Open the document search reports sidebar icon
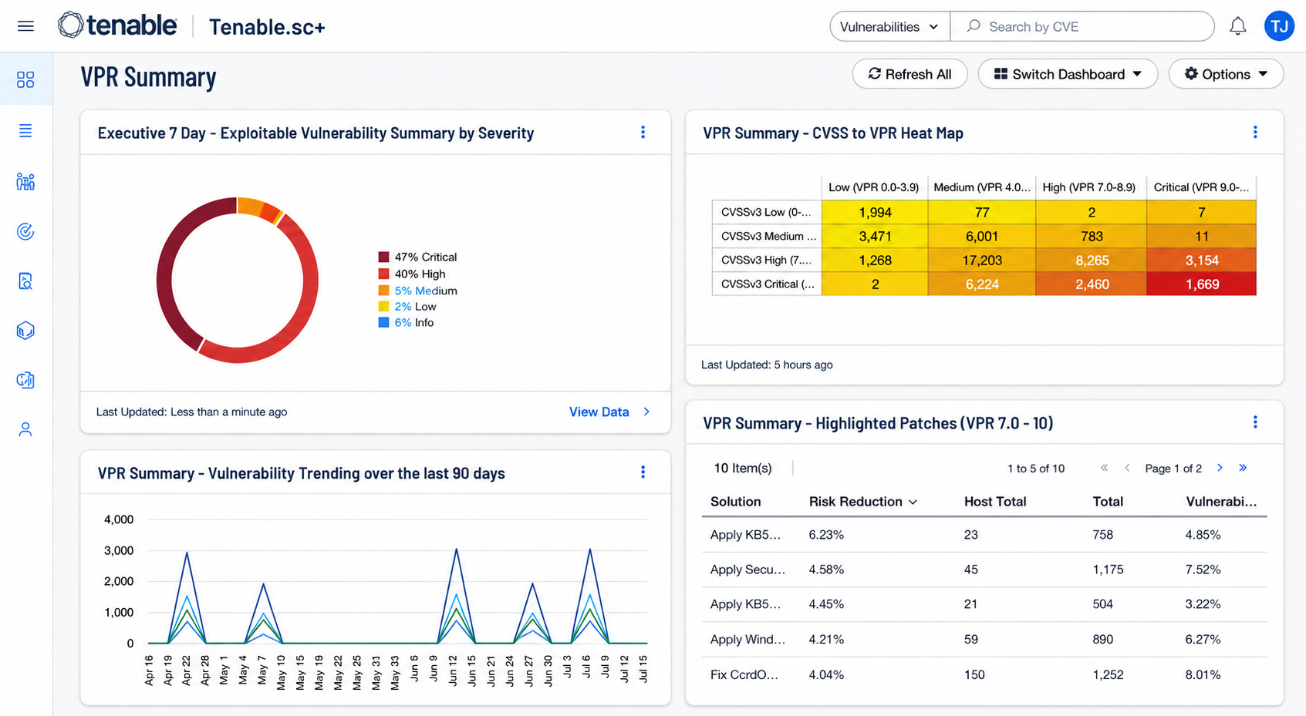 (25, 281)
